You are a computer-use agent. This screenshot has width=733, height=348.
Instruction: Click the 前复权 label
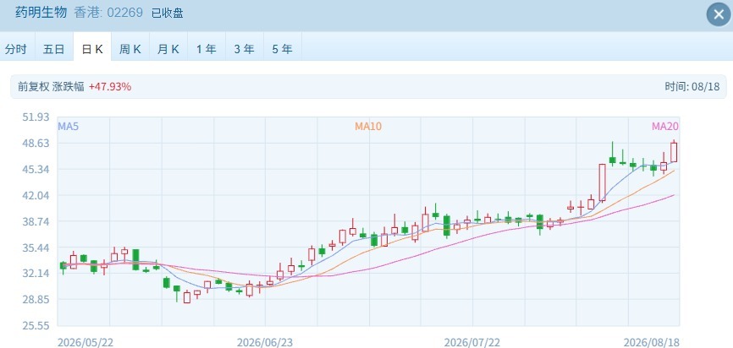coord(33,86)
